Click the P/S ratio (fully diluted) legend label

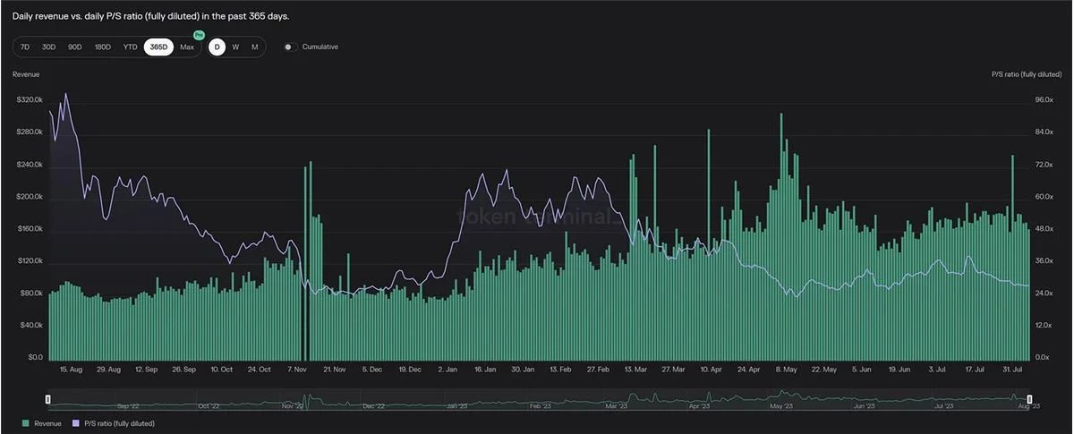[119, 423]
